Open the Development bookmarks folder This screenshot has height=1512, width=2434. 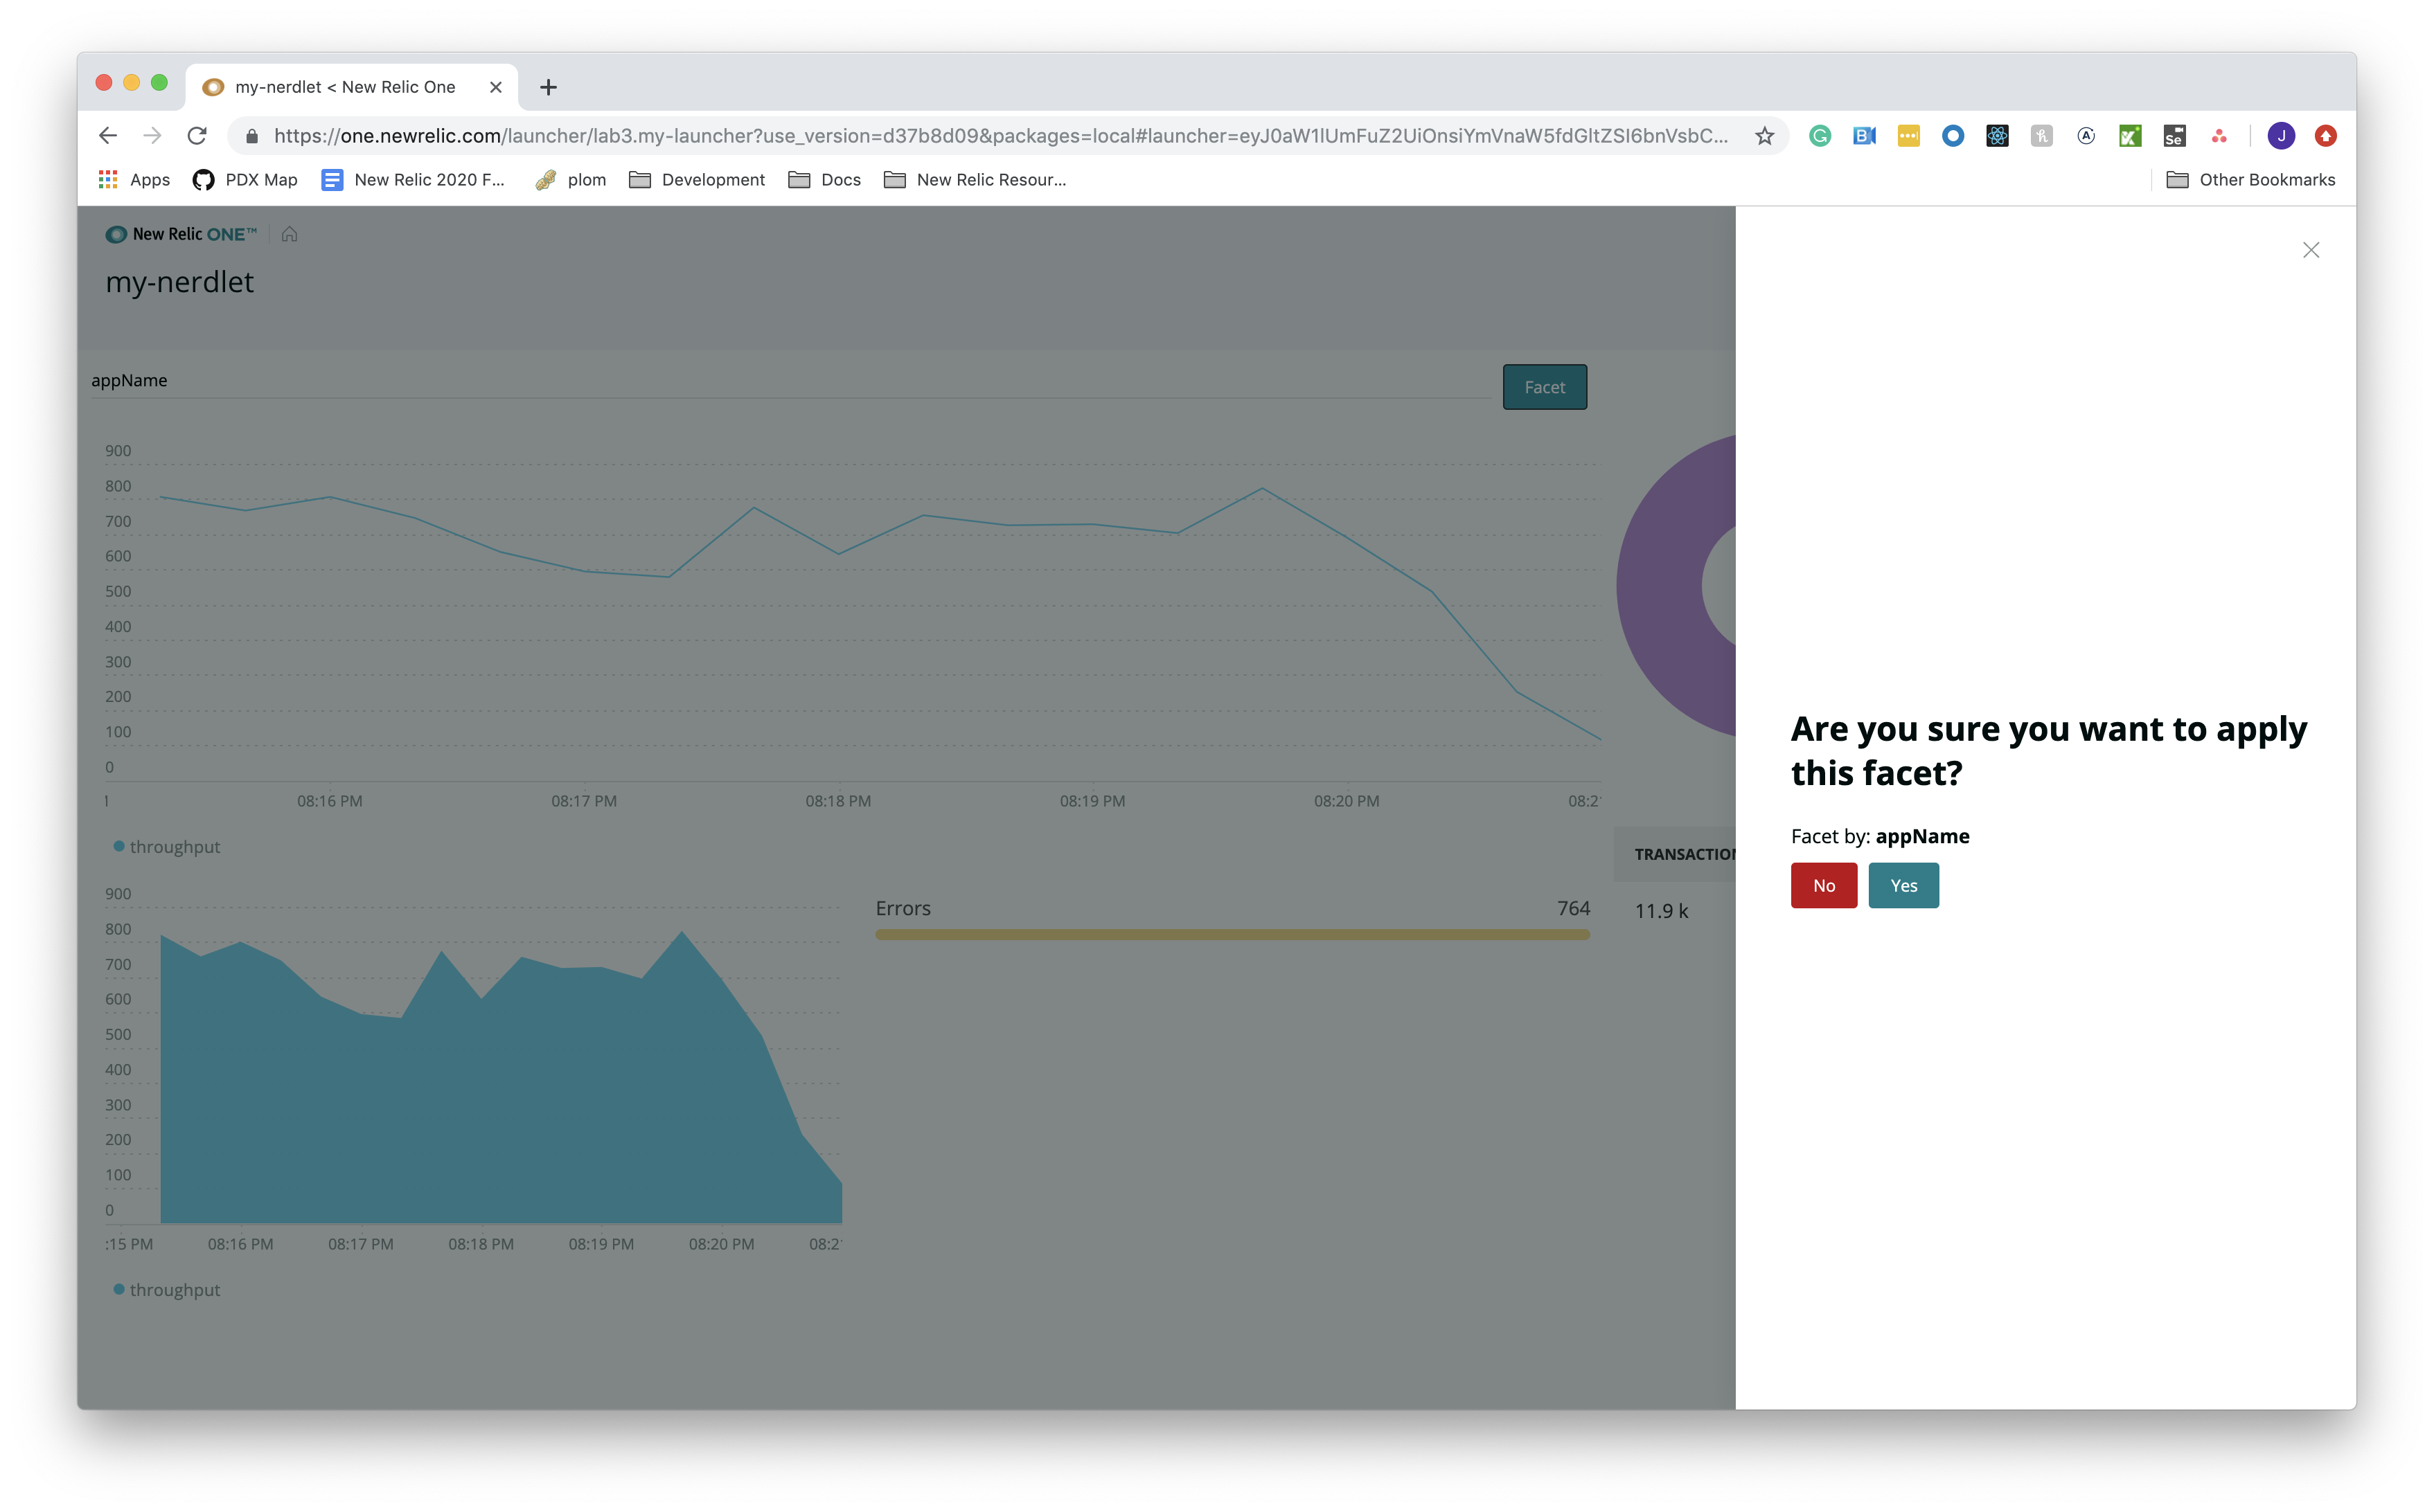[696, 180]
